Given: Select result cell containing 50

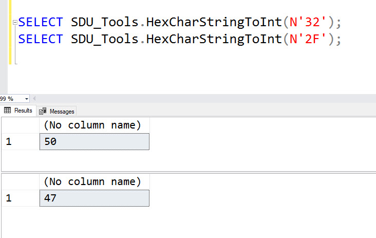Looking at the screenshot, I should point(95,141).
